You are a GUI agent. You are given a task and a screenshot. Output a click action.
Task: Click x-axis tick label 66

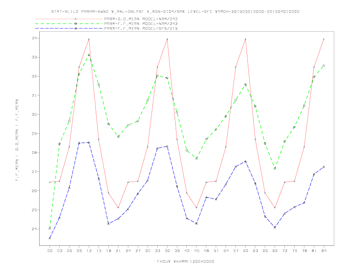click(265, 251)
